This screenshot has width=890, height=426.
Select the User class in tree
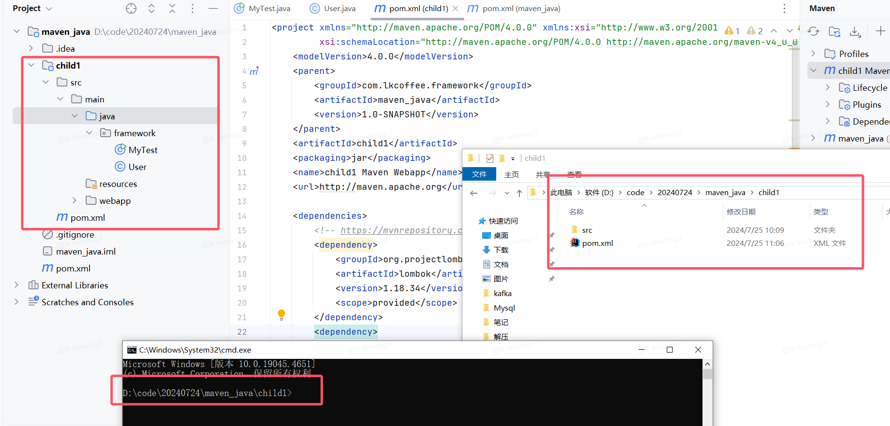tap(130, 167)
